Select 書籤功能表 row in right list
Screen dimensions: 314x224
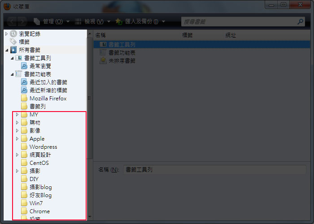click(x=202, y=52)
